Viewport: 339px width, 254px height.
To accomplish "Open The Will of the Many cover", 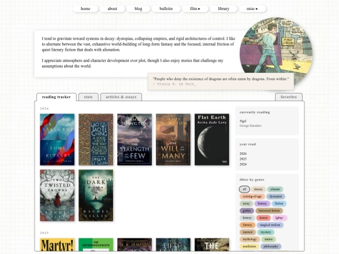I will 173,139.
